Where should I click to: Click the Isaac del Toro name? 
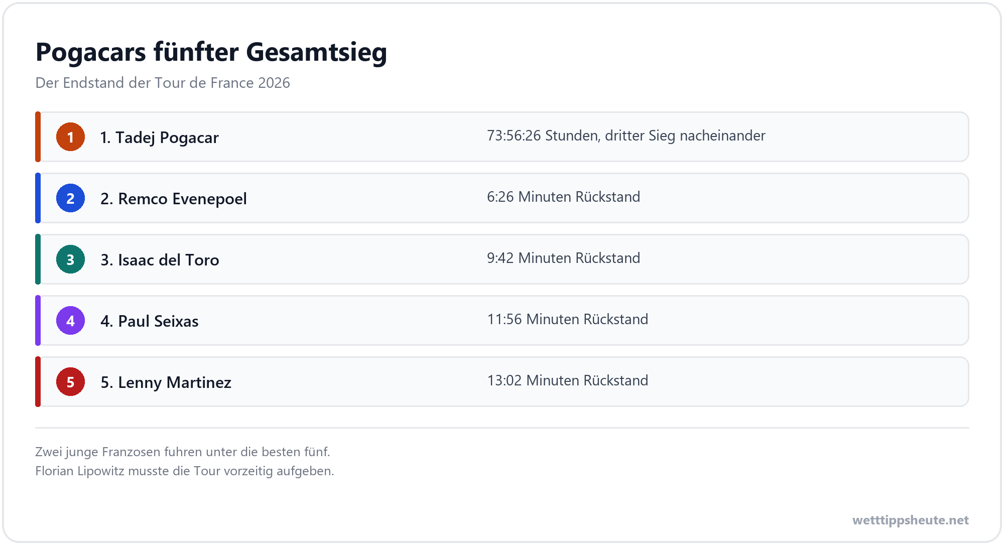pyautogui.click(x=160, y=260)
